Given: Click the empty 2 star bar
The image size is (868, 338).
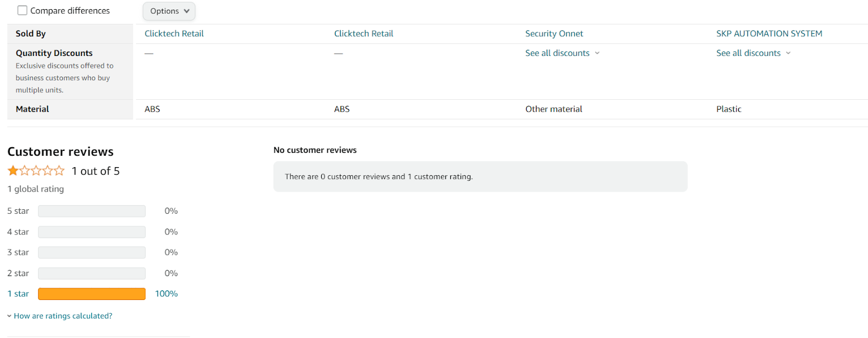Looking at the screenshot, I should [x=92, y=273].
